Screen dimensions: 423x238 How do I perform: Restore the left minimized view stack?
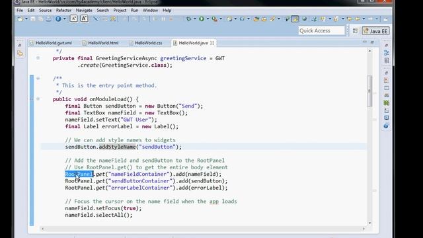click(x=20, y=45)
